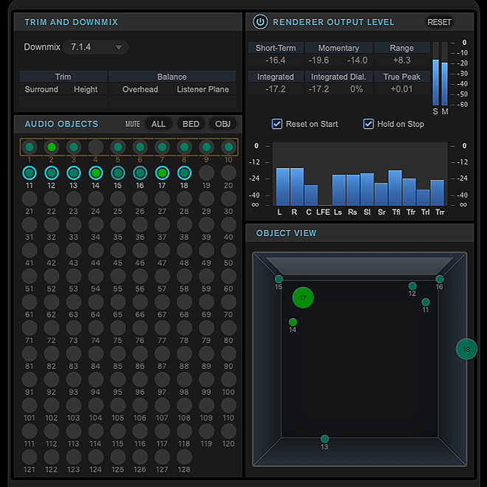Click the LFE channel label
This screenshot has height=487, width=487.
323,212
